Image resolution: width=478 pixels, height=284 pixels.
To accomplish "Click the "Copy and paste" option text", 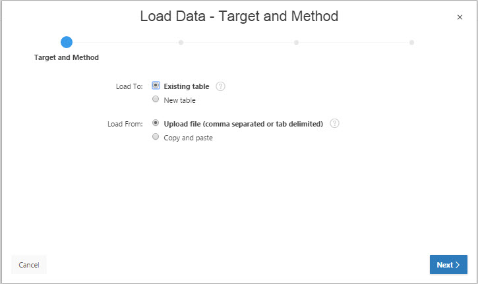I will 188,138.
